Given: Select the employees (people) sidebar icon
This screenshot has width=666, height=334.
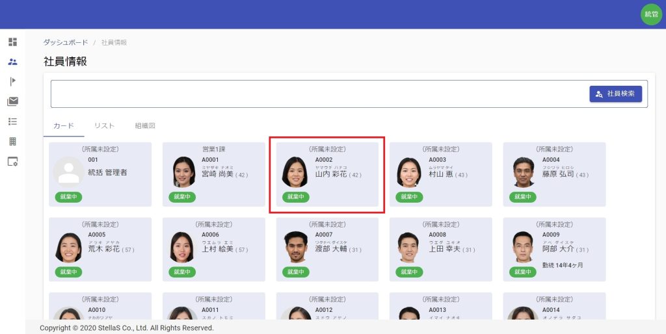Looking at the screenshot, I should [12, 62].
